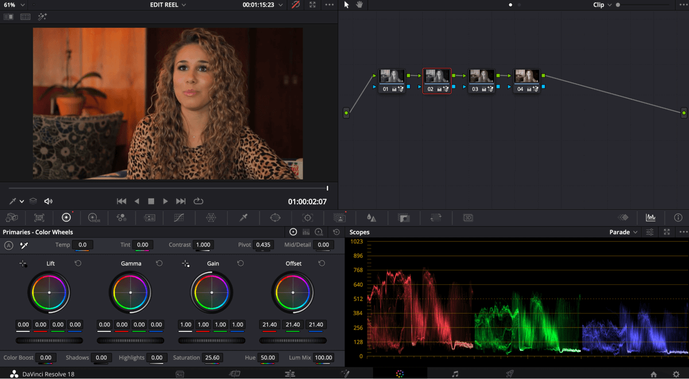Toggle the loop playback button
The height and width of the screenshot is (379, 689).
[x=199, y=201]
